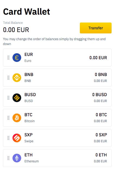This screenshot has width=120, height=170.
Task: Select the Bitcoin label text
Action: pos(30,121)
